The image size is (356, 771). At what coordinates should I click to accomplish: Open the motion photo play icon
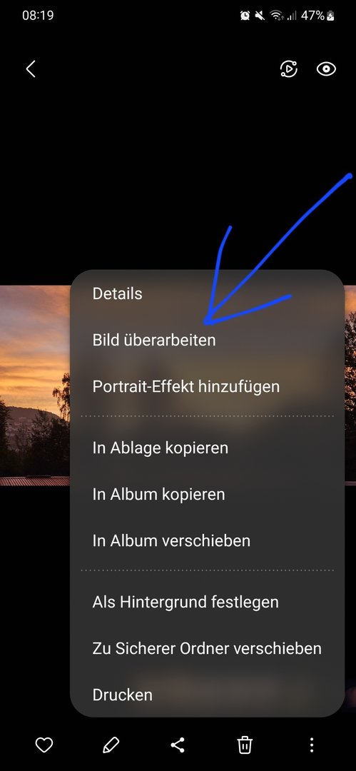tap(289, 69)
